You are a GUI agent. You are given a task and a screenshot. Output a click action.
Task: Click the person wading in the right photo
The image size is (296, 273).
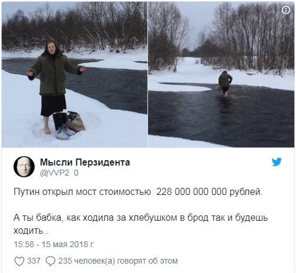(225, 84)
